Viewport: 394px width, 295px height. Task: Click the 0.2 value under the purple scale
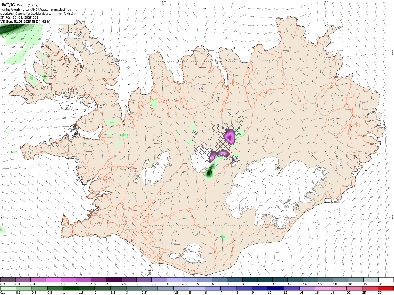[2, 284]
